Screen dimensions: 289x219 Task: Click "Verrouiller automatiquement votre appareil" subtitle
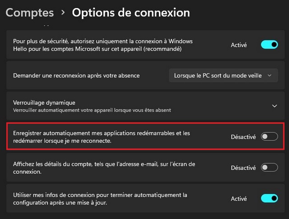click(x=92, y=110)
